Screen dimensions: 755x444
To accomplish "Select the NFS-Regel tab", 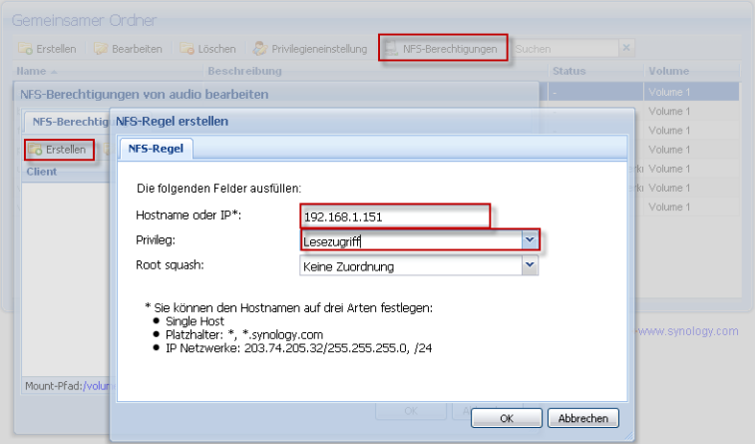I will point(156,149).
